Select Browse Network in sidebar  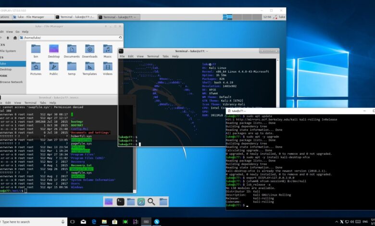pyautogui.click(x=12, y=82)
